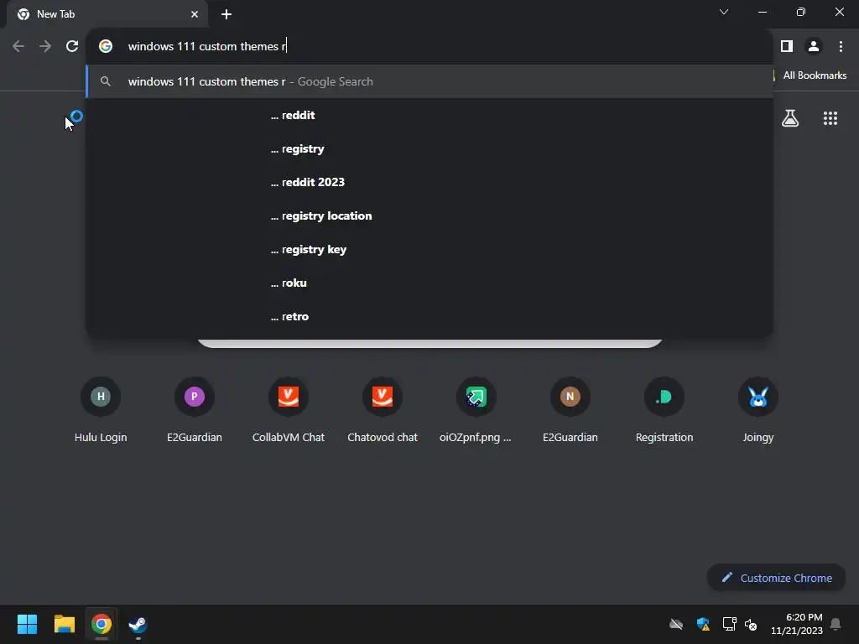Choose the '... reddit 2023' suggestion
859x644 pixels.
[x=430, y=182]
